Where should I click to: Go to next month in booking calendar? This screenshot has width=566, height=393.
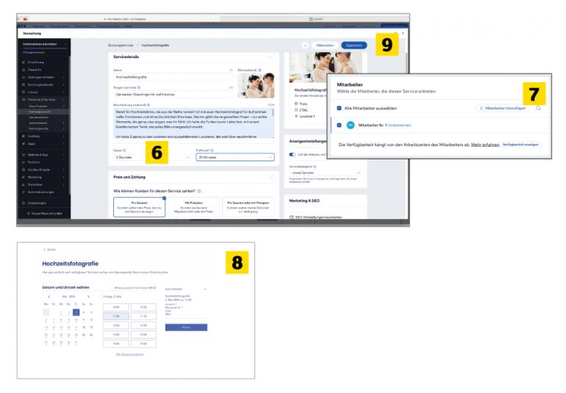(x=88, y=297)
